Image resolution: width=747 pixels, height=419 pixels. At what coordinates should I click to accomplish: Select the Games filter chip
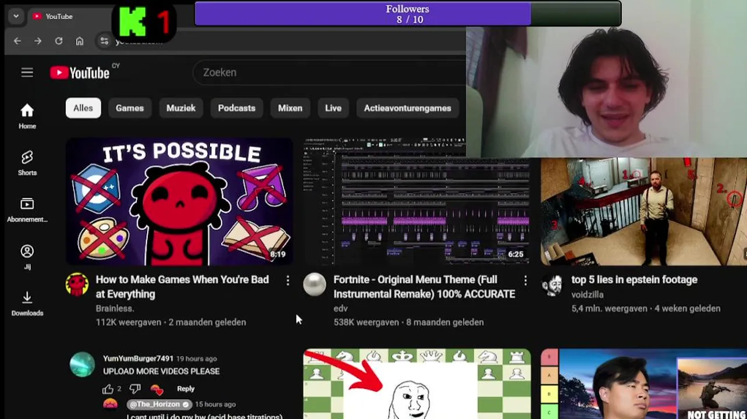130,108
